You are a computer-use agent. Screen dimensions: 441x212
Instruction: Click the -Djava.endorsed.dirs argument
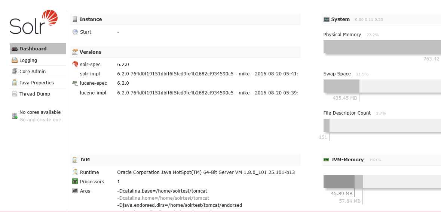[x=180, y=205]
